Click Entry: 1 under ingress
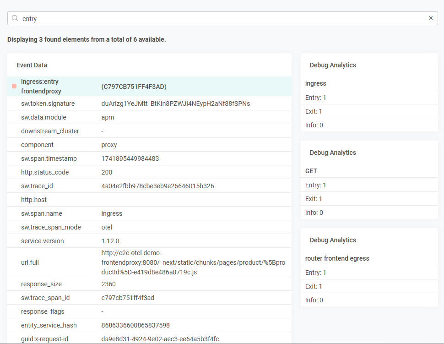444x344 pixels. coord(315,98)
